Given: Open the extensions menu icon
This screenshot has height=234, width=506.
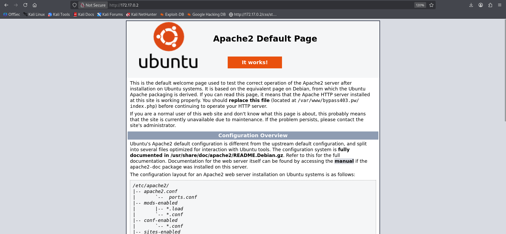Looking at the screenshot, I should coord(490,5).
